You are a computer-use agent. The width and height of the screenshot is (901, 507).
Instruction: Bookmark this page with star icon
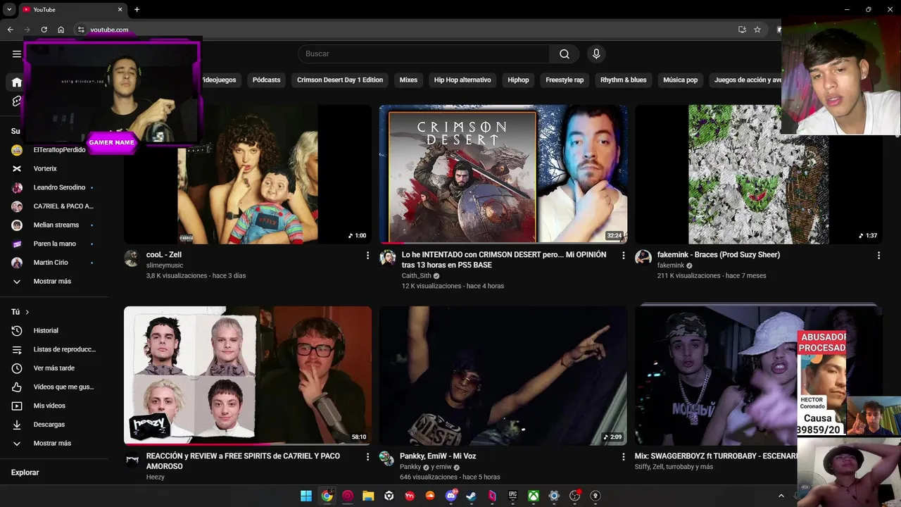coord(757,30)
